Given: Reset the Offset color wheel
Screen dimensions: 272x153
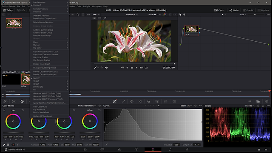Looking at the screenshot, I should (99, 110).
